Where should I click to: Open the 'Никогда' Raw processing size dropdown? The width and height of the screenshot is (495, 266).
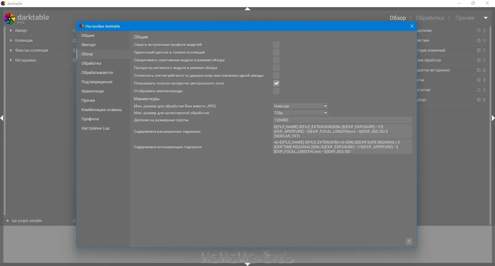point(300,106)
